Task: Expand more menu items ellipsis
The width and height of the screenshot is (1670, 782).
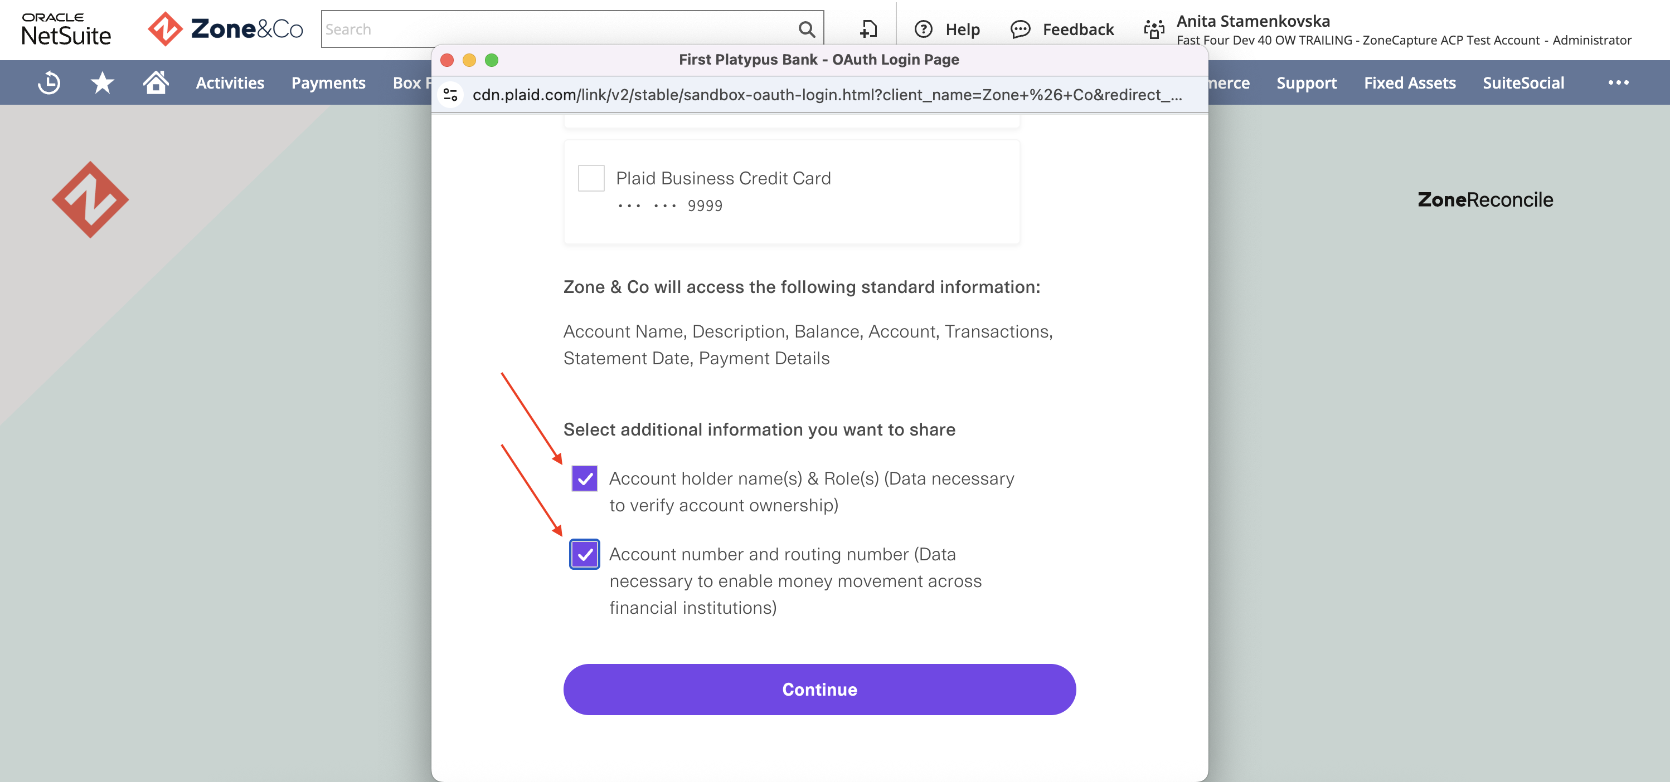Action: click(1618, 82)
